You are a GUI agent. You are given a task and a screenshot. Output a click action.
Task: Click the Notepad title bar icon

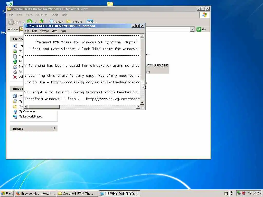[x=26, y=26]
